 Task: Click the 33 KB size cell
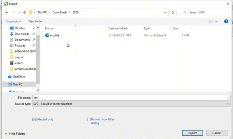coord(185,35)
